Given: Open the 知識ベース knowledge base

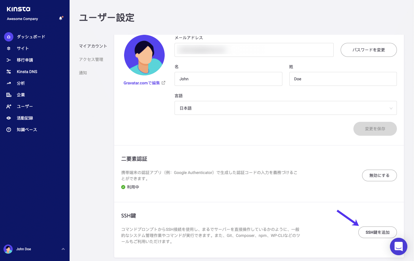Looking at the screenshot, I should [27, 130].
